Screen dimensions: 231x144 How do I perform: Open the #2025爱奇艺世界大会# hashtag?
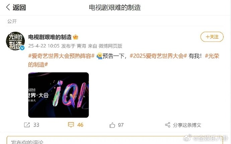(158, 56)
